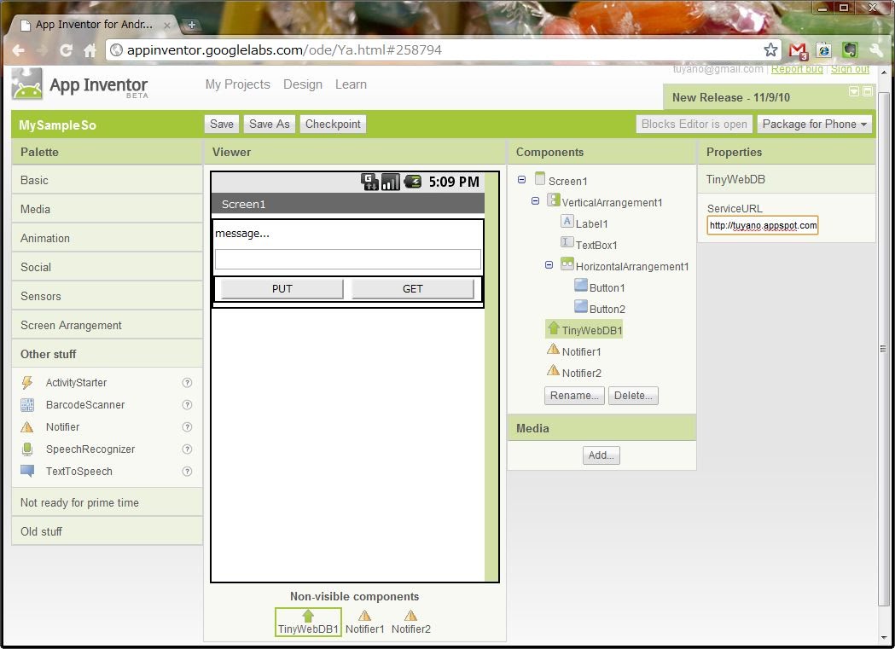Select the BarcodeScanner palette icon
895x649 pixels.
pyautogui.click(x=27, y=405)
